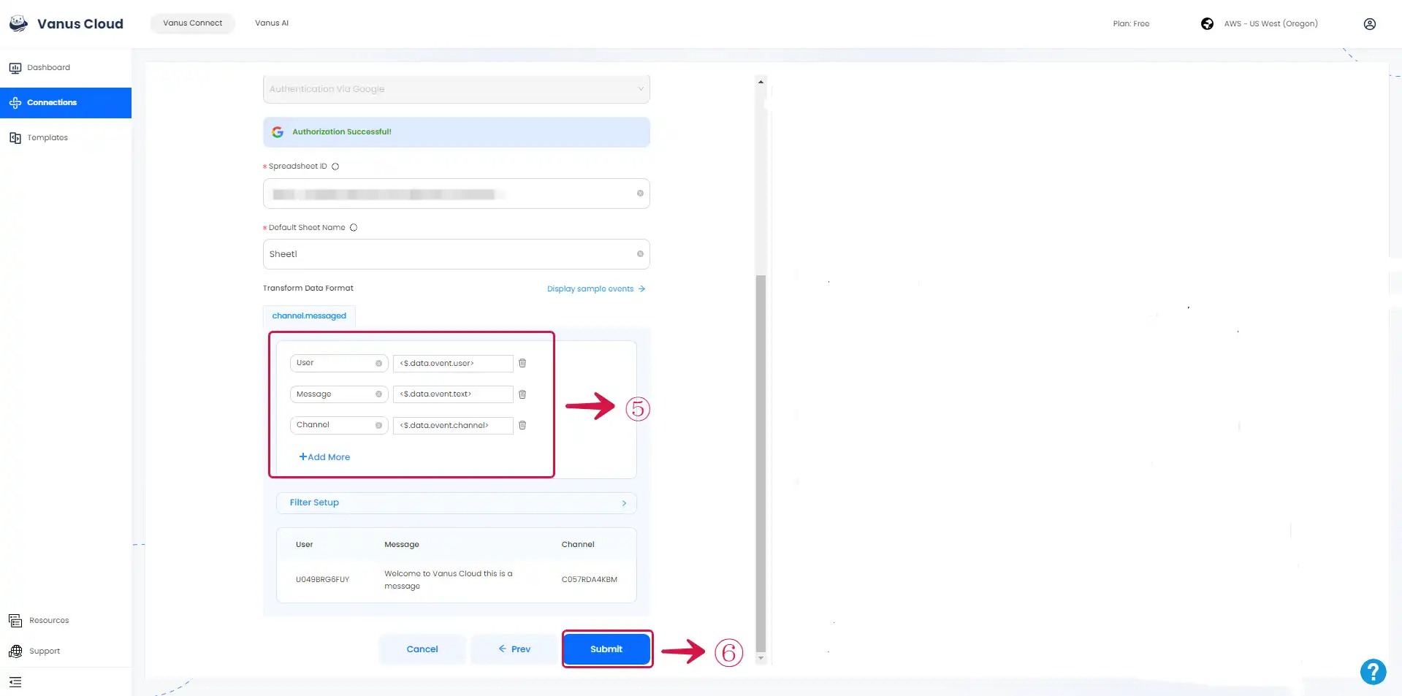Click the form's vertical scrollbar thumb

point(761,463)
